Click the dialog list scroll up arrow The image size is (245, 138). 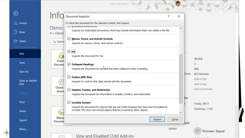[181, 28]
